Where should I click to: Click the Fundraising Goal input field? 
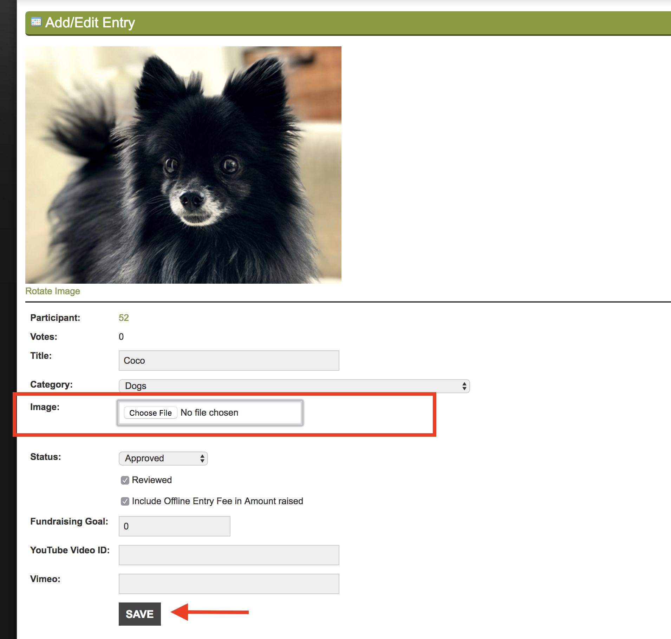pos(174,526)
